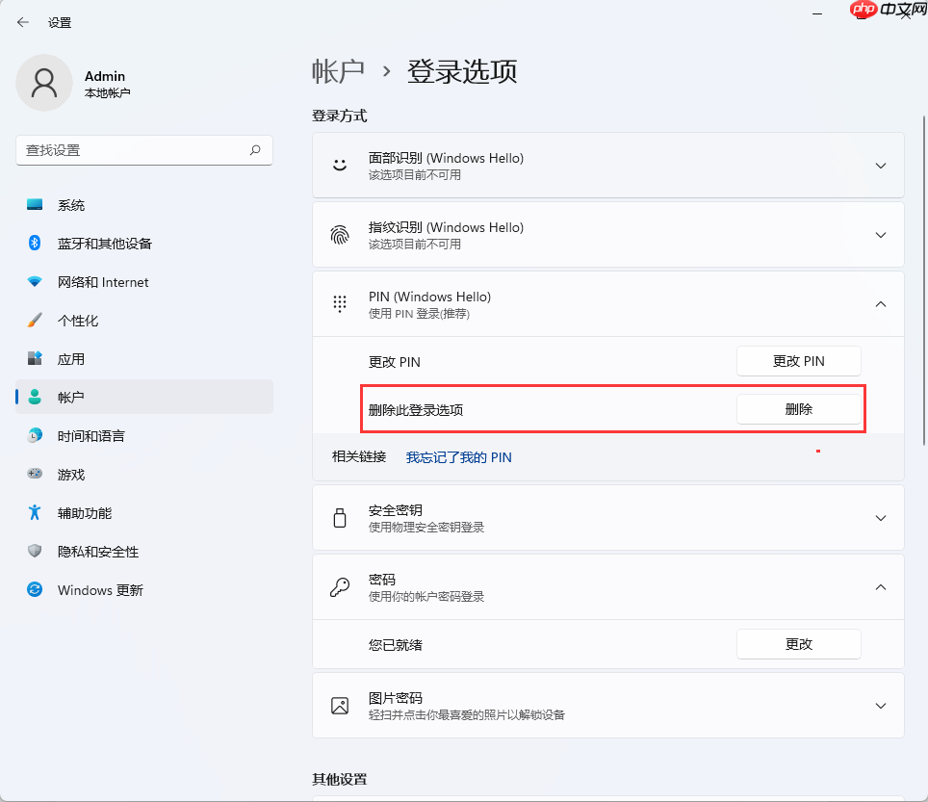Click inside the 查找设置 search box
The height and width of the screenshot is (802, 928).
point(144,150)
